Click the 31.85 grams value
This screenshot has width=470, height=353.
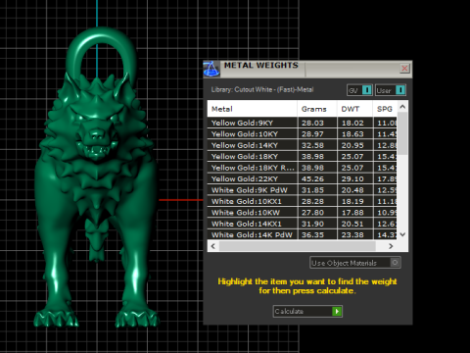[312, 190]
